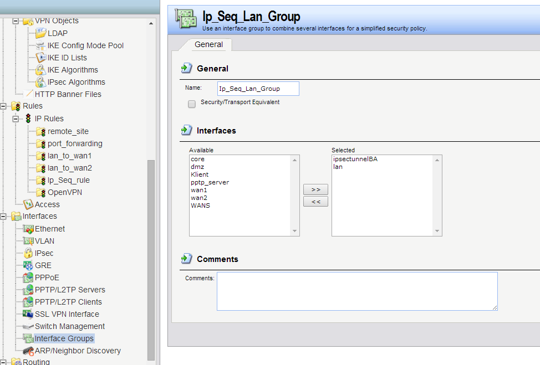The image size is (540, 365).
Task: Collapse the IP Rules tree node
Action: click(16, 119)
